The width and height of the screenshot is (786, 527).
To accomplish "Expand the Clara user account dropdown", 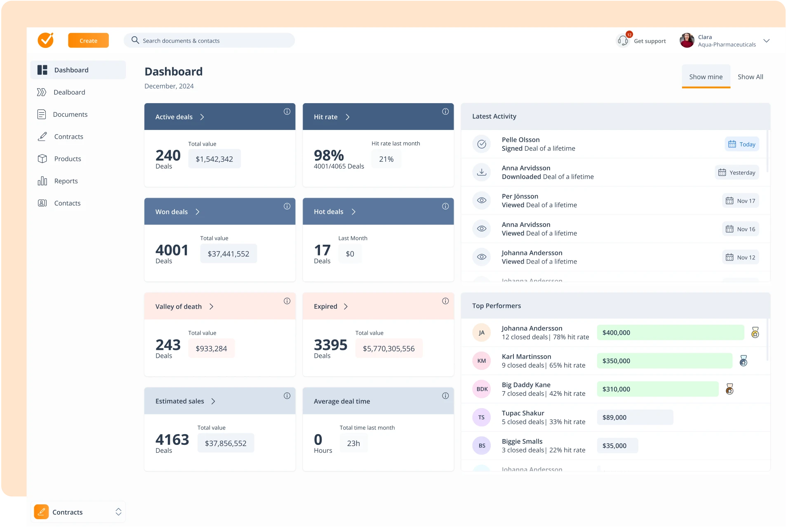I will coord(766,41).
